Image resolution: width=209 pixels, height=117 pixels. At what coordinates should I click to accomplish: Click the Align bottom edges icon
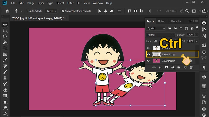coord(141,11)
